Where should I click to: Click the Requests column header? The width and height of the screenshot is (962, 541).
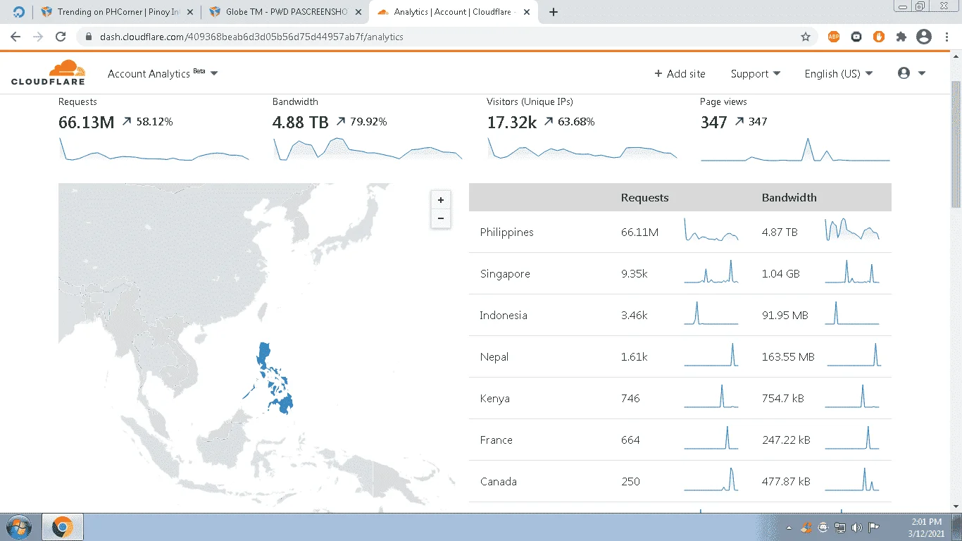point(645,197)
